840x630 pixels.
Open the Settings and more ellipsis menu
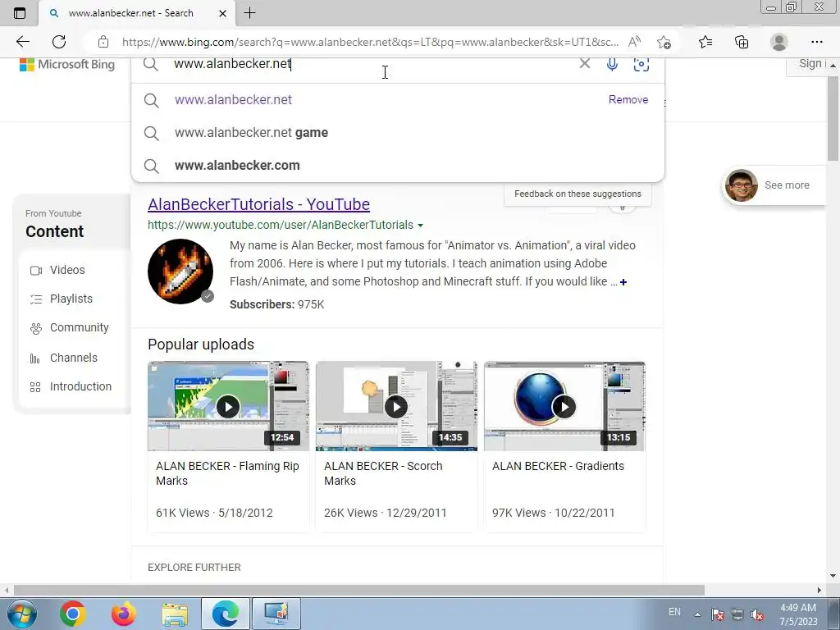816,42
